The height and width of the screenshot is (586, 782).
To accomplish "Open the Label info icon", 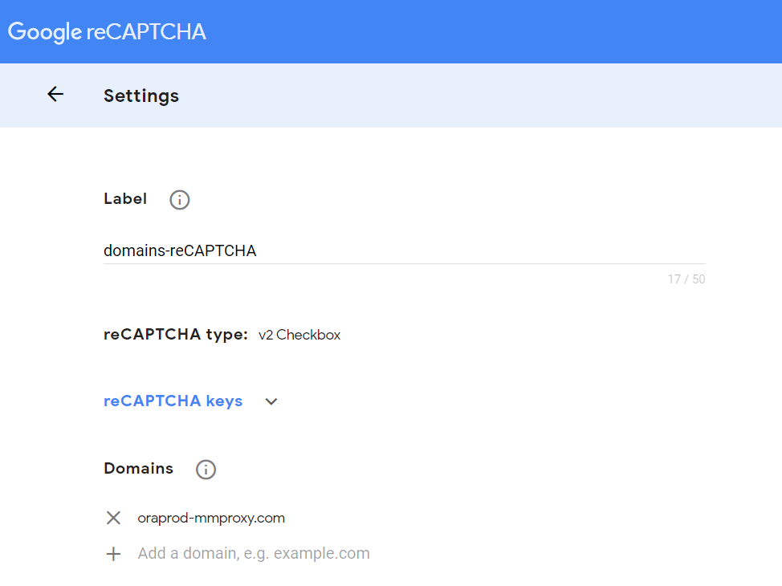I will [180, 200].
